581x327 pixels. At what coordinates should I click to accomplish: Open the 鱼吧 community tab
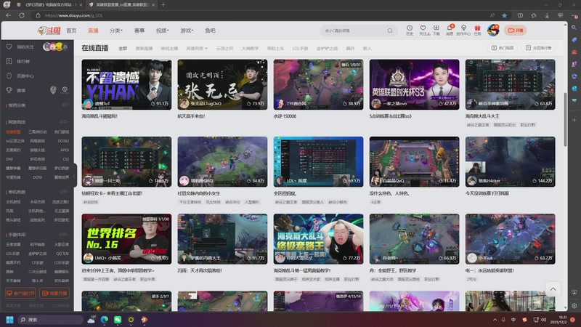210,31
